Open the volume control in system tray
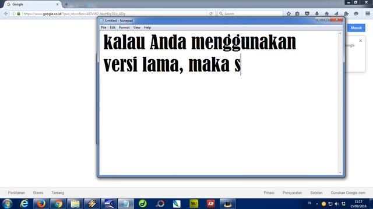This screenshot has width=373, height=209. click(337, 204)
